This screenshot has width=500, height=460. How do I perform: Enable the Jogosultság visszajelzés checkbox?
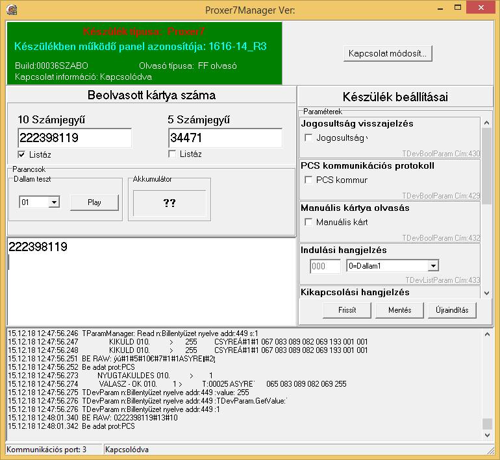point(308,138)
